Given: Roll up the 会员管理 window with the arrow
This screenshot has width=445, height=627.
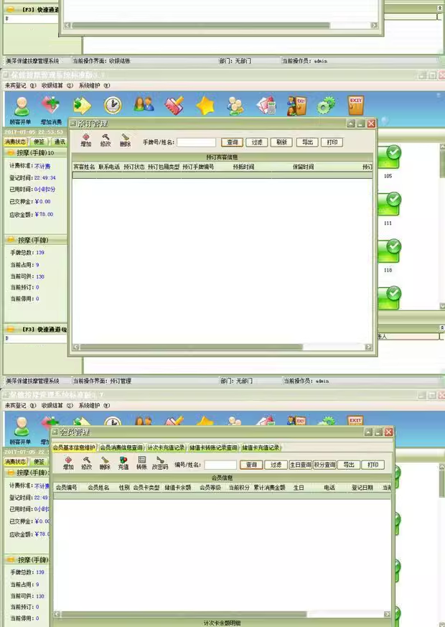Looking at the screenshot, I should 368,432.
